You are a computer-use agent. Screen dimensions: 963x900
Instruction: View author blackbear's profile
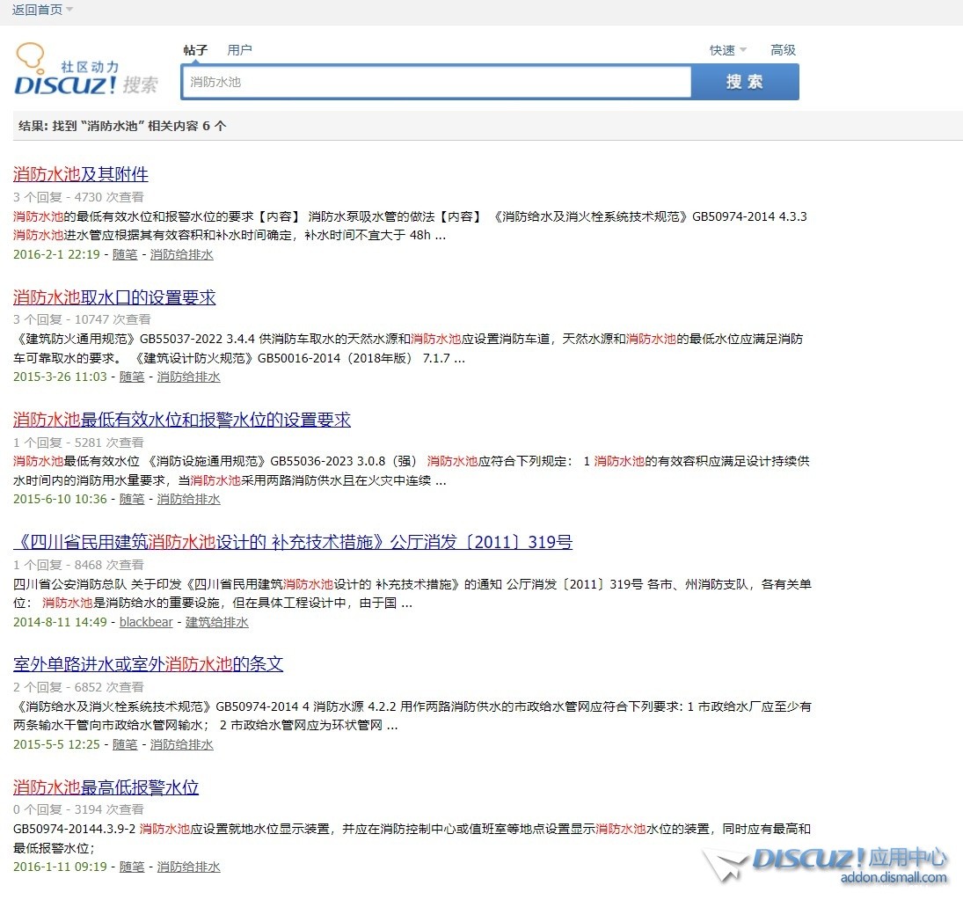point(146,622)
